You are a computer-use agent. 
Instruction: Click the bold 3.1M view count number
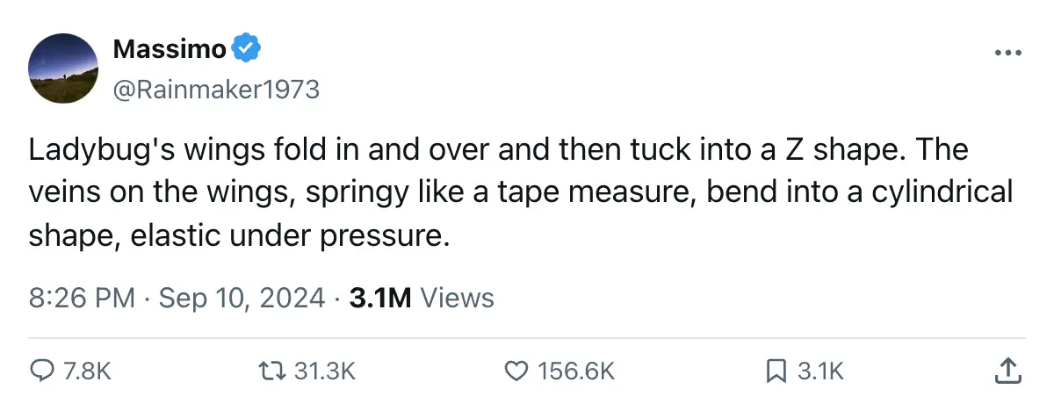[x=380, y=298]
